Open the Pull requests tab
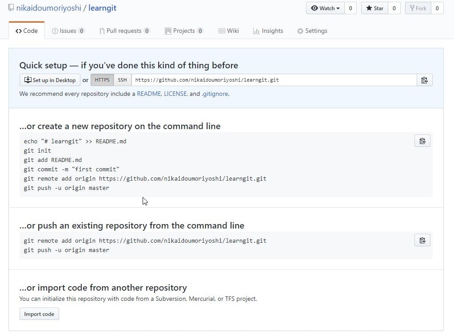 (124, 31)
